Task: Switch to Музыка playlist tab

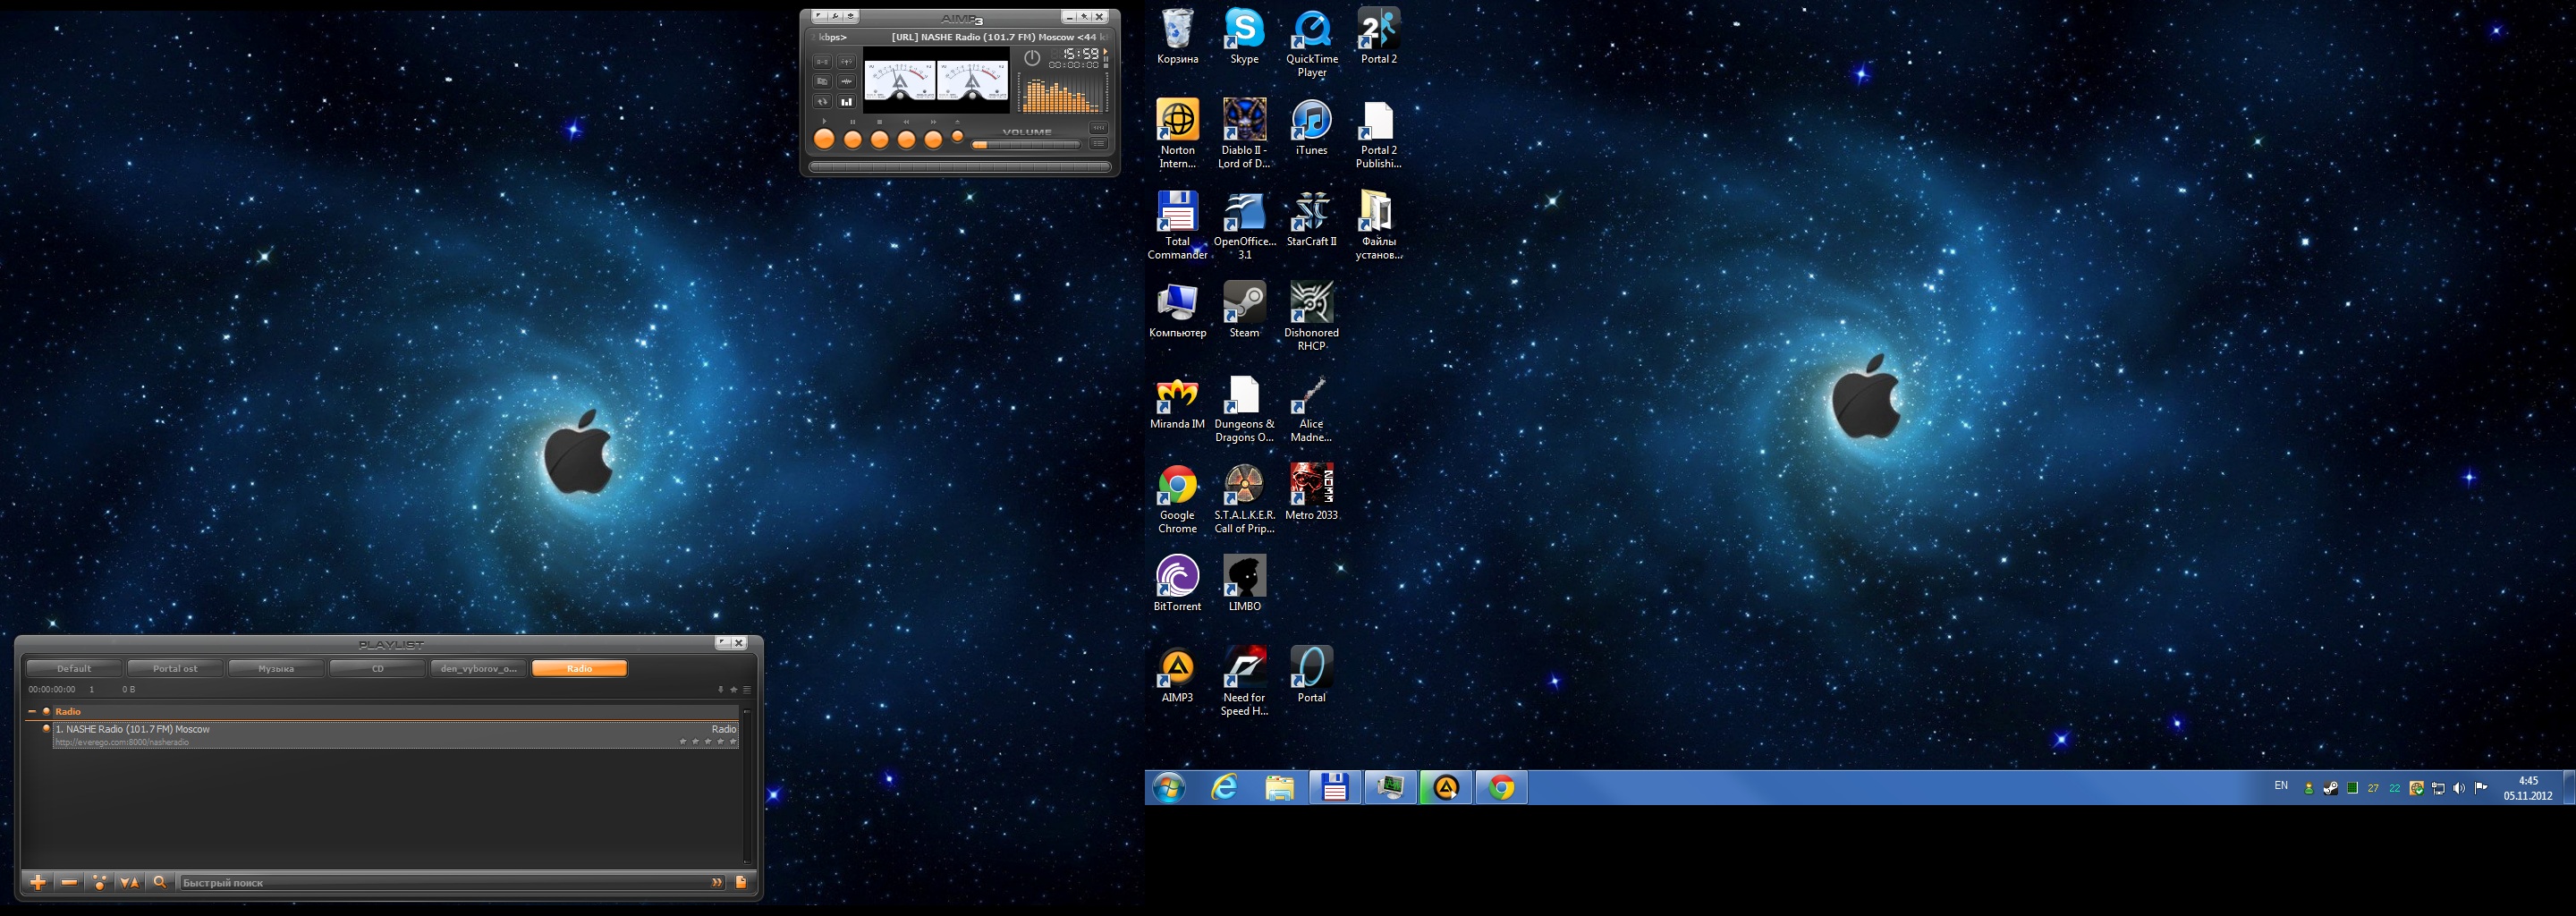Action: coord(276,669)
